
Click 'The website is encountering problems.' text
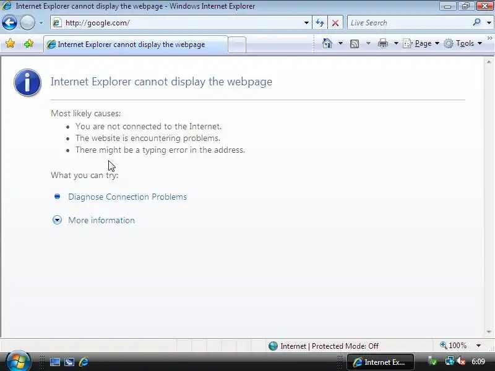148,138
